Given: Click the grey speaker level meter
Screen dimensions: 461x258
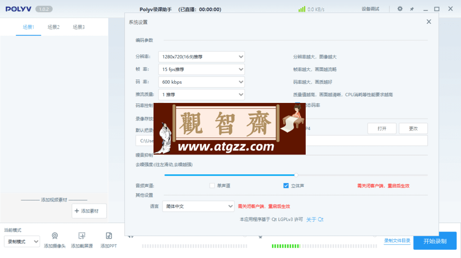Looking at the screenshot, I should pyautogui.click(x=194, y=246).
